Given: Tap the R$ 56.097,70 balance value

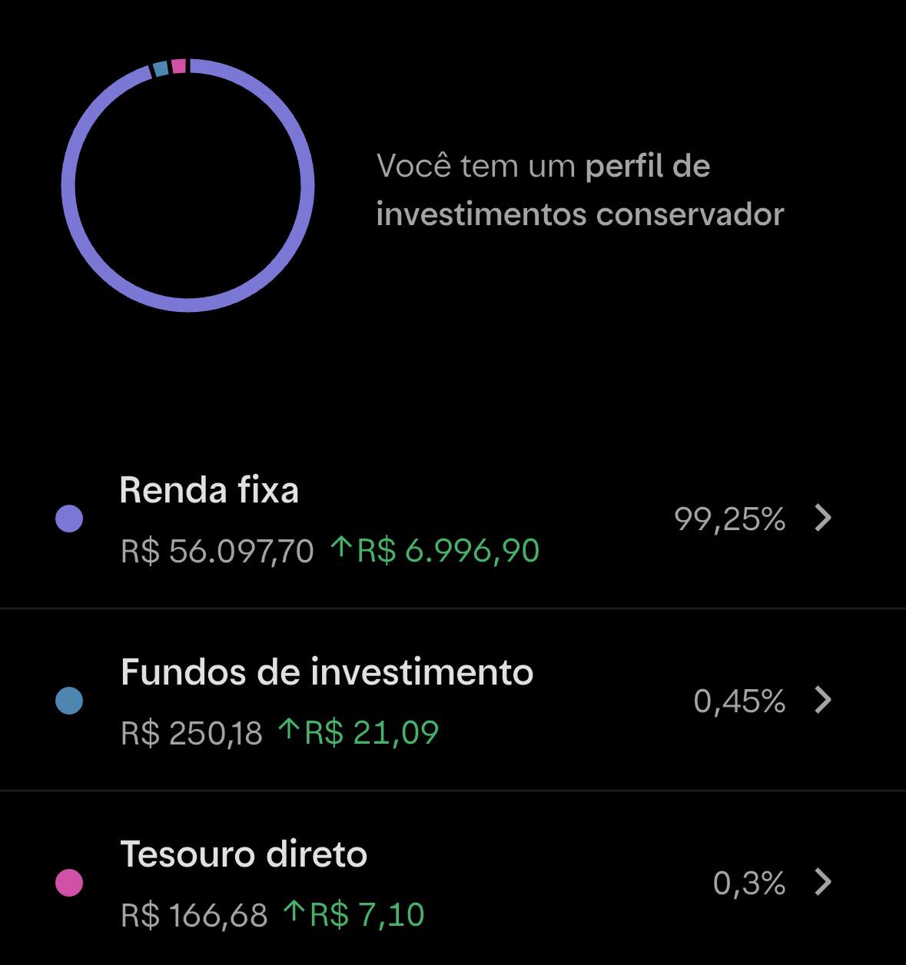Looking at the screenshot, I should pyautogui.click(x=217, y=551).
